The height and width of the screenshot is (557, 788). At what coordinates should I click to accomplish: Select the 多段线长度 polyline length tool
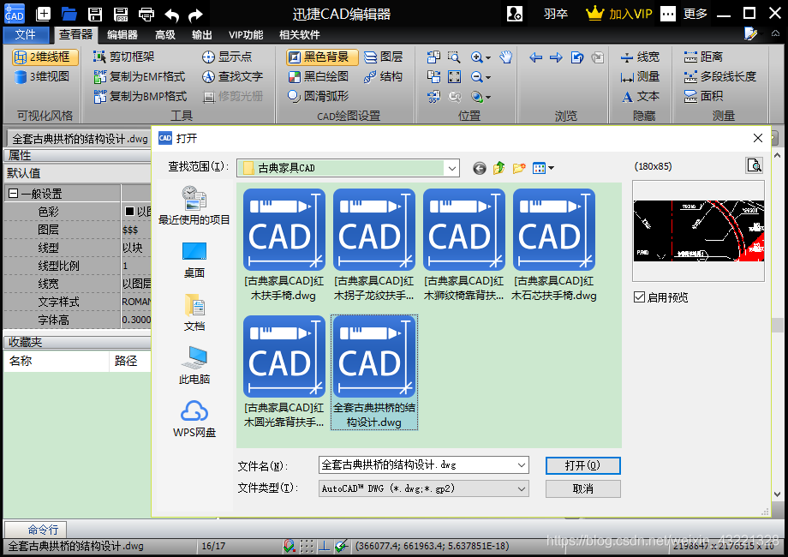[x=719, y=76]
